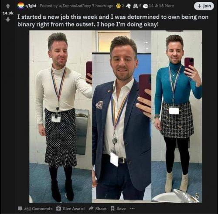Screen dimensions: 218x214
Task: Click the Share arrow icon
Action: (91, 208)
